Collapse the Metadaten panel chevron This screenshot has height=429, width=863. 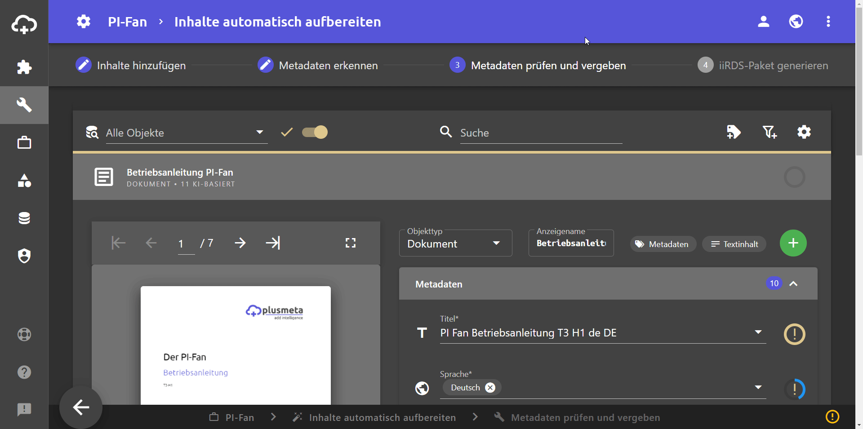(x=793, y=283)
